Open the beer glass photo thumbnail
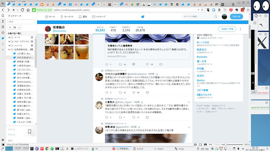 click(x=82, y=52)
